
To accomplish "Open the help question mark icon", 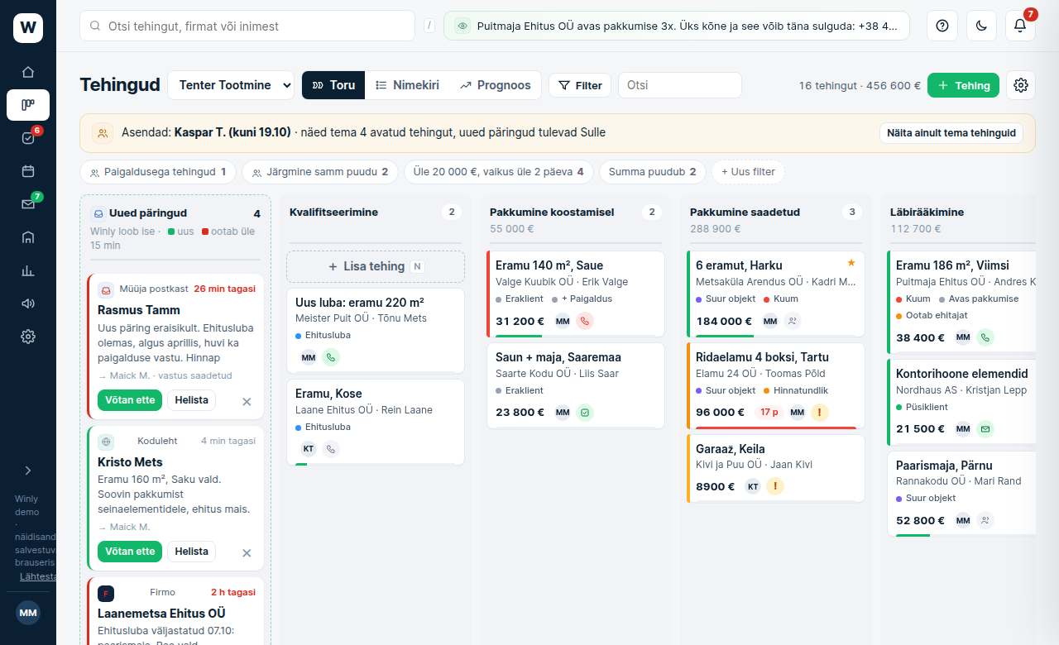I will pyautogui.click(x=942, y=26).
